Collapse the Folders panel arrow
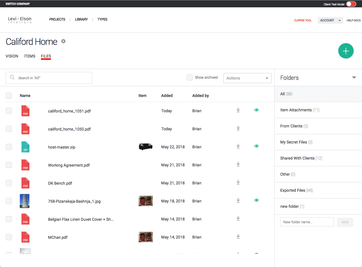The width and height of the screenshot is (362, 267). (x=354, y=78)
